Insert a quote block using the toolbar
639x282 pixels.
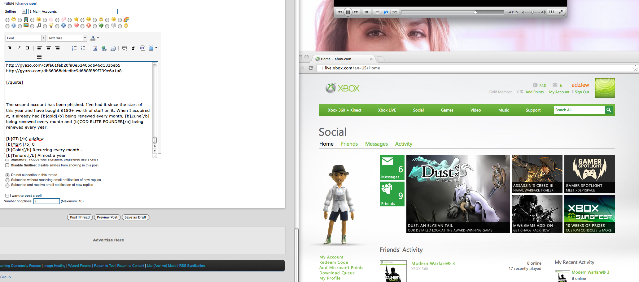click(125, 48)
